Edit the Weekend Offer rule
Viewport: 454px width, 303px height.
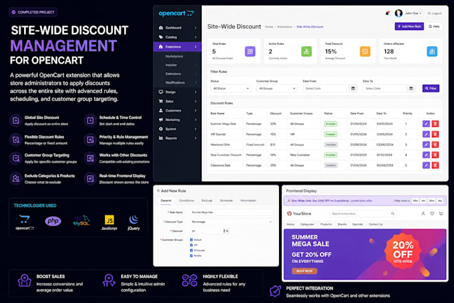[x=426, y=144]
